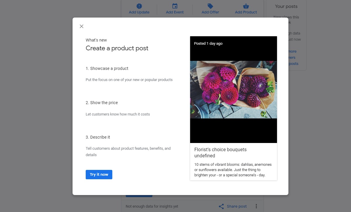Viewport: 351px width, 212px height.
Task: Click the blue 'more' link in Your posts panel
Action: tap(292, 51)
